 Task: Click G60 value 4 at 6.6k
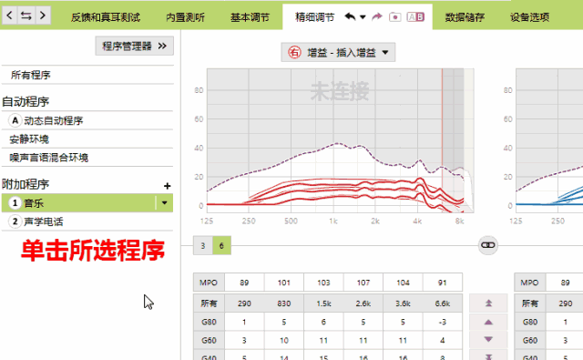point(443,340)
